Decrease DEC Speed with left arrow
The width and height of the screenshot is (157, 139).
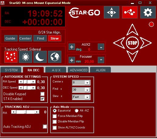coord(21,88)
